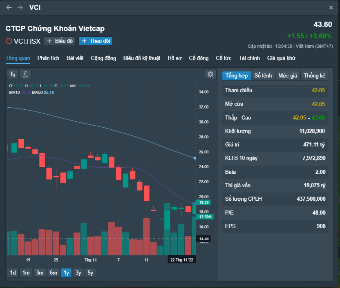340x288 pixels.
Task: Select the Tổng hợp summary tab
Action: point(237,76)
